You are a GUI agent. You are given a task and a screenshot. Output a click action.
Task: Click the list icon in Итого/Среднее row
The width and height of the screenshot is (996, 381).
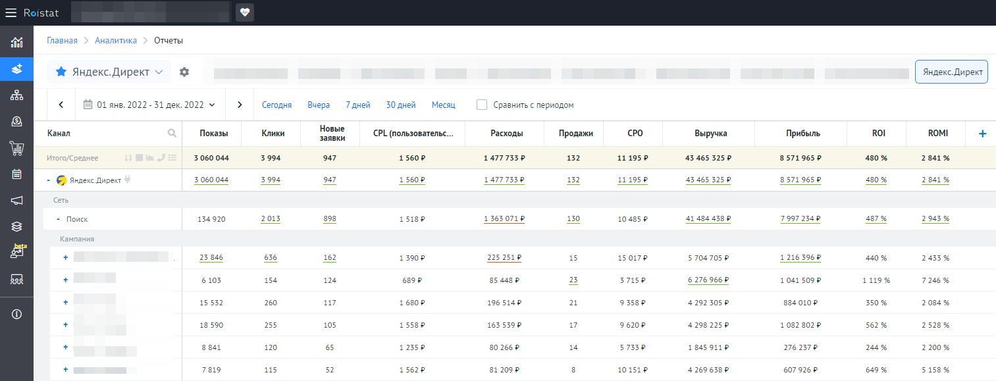coord(172,158)
